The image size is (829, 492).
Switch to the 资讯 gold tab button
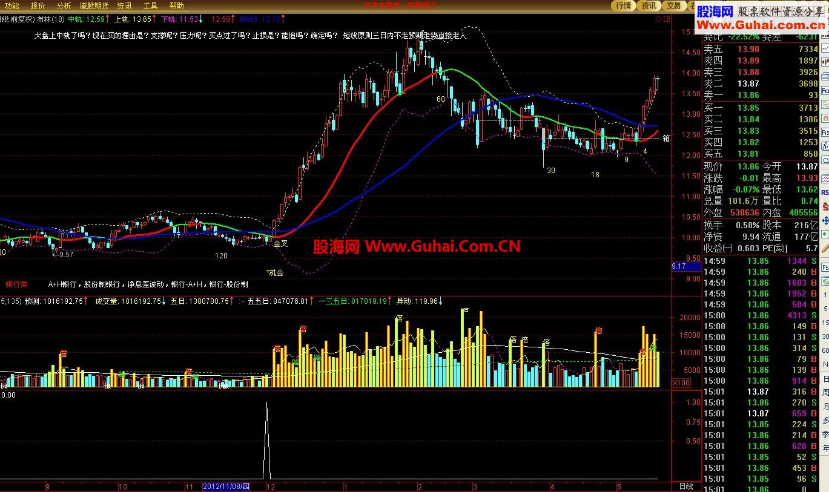(649, 5)
